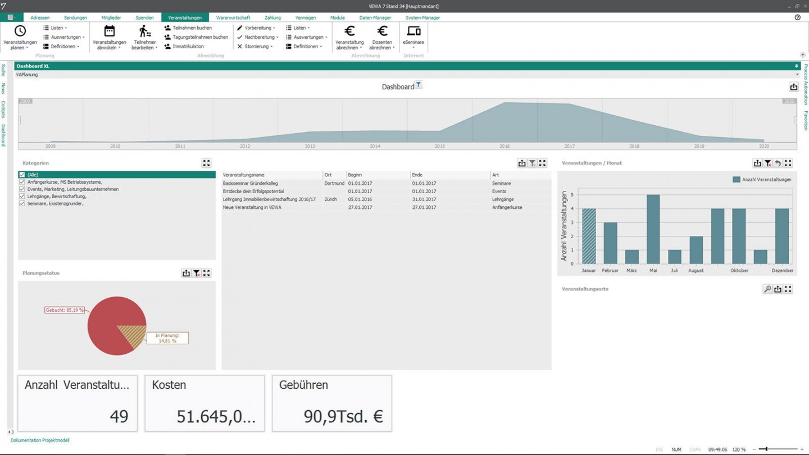The width and height of the screenshot is (809, 455).
Task: Click Teilnahmen buchen
Action: (x=188, y=28)
